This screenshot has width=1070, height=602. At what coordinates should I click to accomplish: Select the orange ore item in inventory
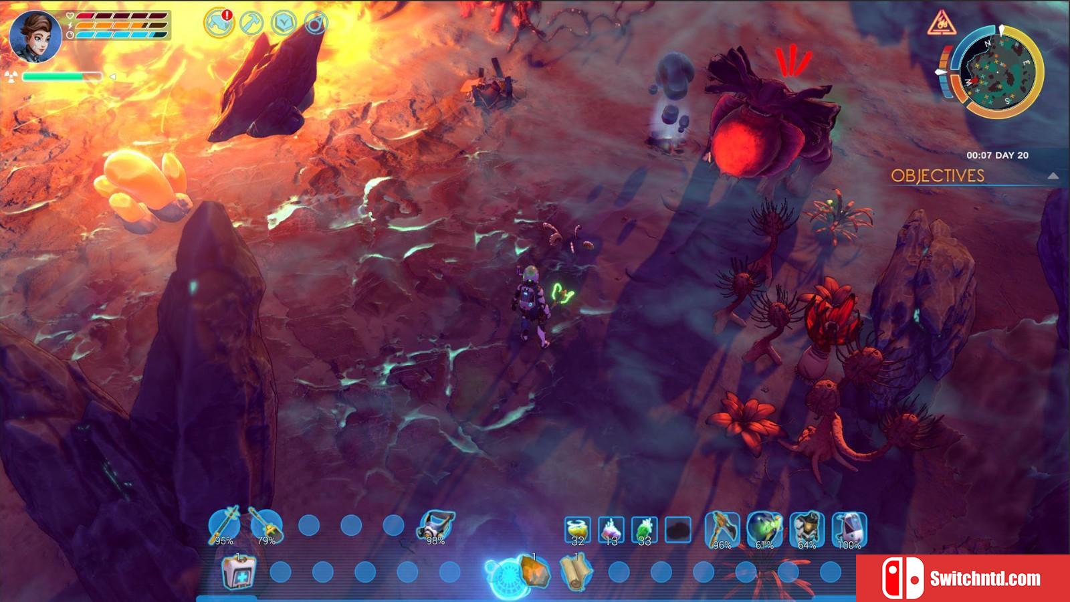click(x=534, y=571)
